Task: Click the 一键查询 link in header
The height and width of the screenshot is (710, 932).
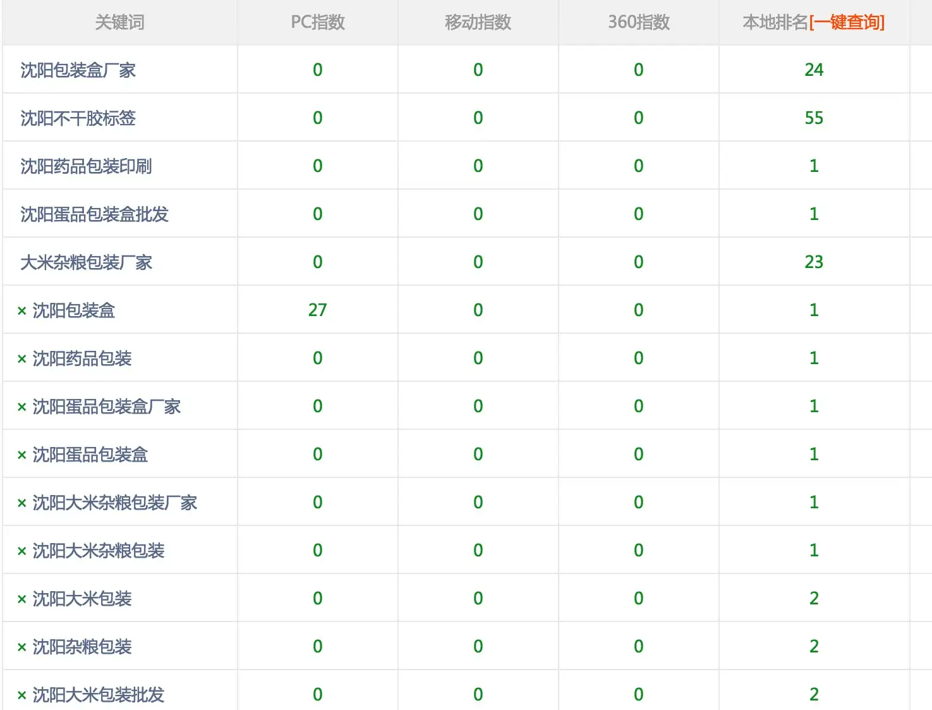Action: 847,22
